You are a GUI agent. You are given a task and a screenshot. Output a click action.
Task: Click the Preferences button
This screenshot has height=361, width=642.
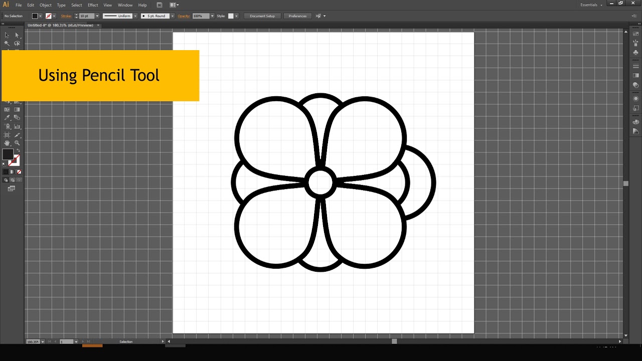(x=297, y=16)
